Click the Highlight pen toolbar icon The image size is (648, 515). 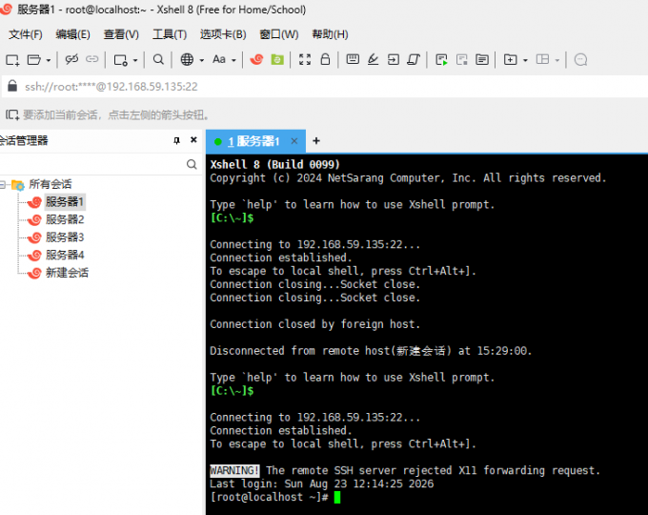(373, 59)
